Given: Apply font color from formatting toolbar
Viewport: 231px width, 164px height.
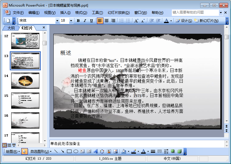Looking at the screenshot, I should 166,21.
